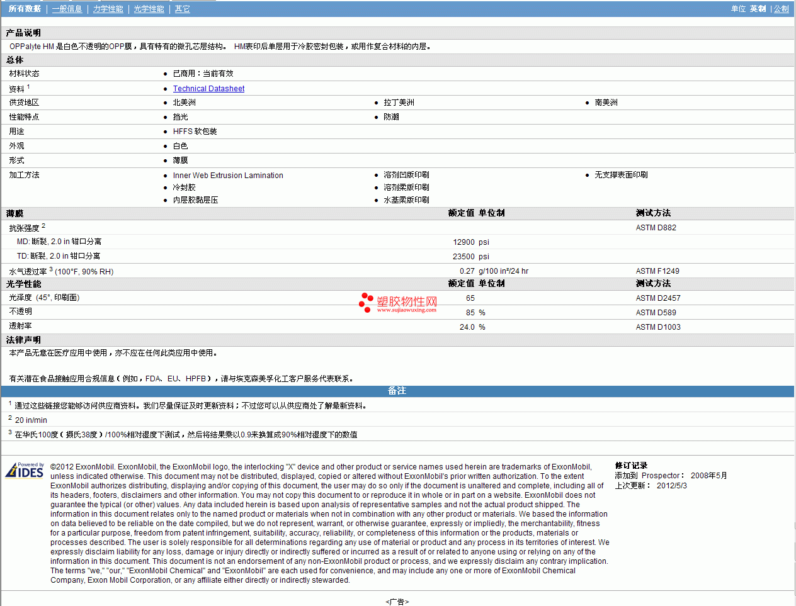796x606 pixels.
Task: Click the MD value 12900
Action: tap(463, 242)
